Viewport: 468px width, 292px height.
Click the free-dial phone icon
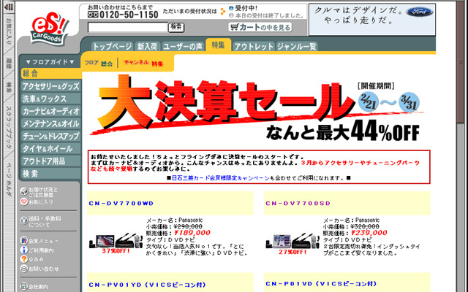click(x=93, y=15)
